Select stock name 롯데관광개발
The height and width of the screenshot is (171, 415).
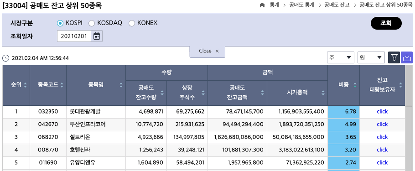pyautogui.click(x=85, y=111)
